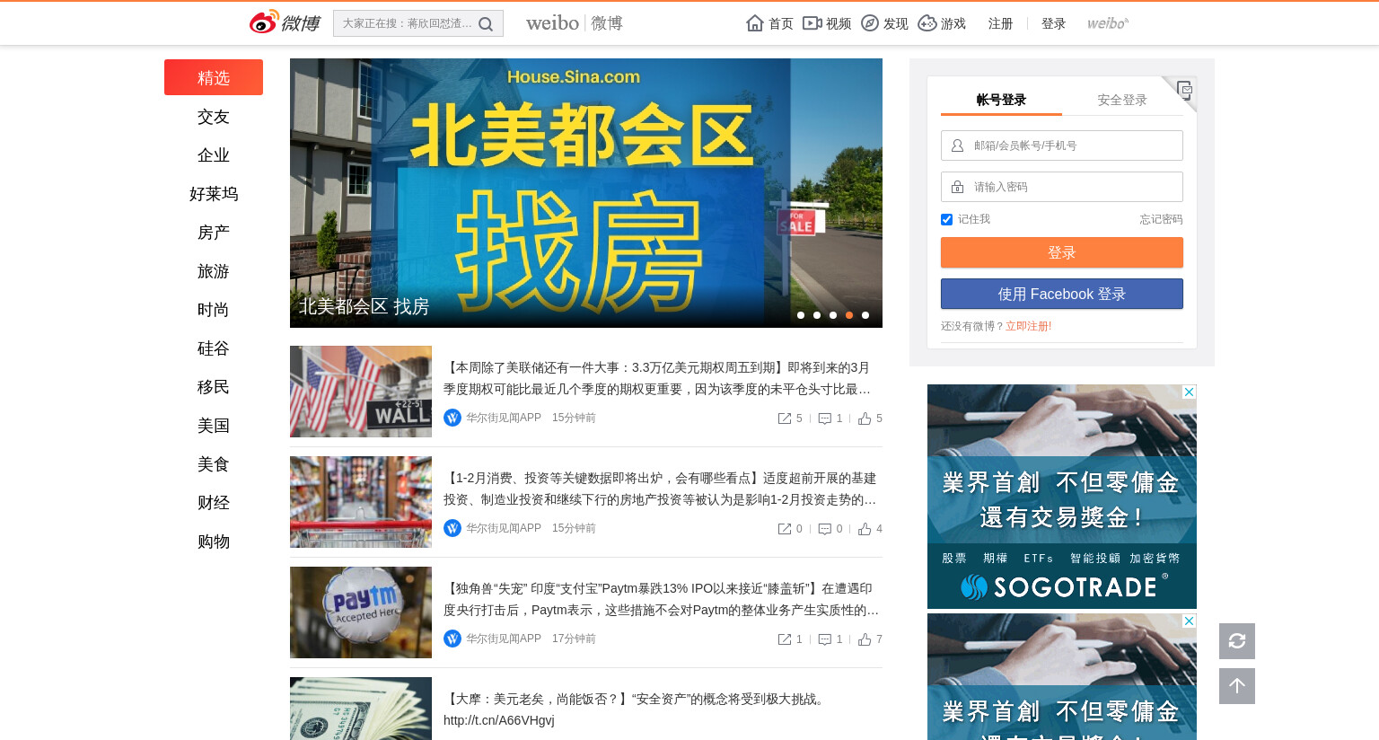
Task: Click 注册 in the top navigation
Action: pyautogui.click(x=1000, y=23)
